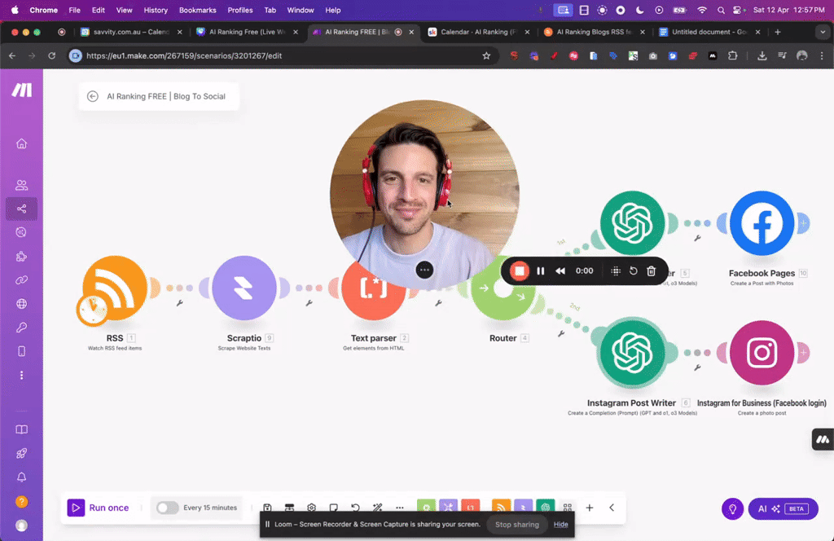Click the address bar URL field
Screen dimensions: 834x541
[282, 55]
